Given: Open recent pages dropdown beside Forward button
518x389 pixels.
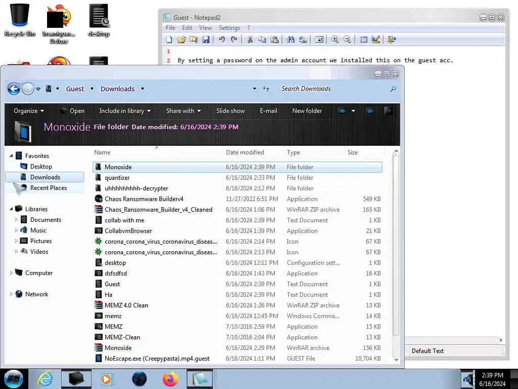Looking at the screenshot, I should 38,89.
